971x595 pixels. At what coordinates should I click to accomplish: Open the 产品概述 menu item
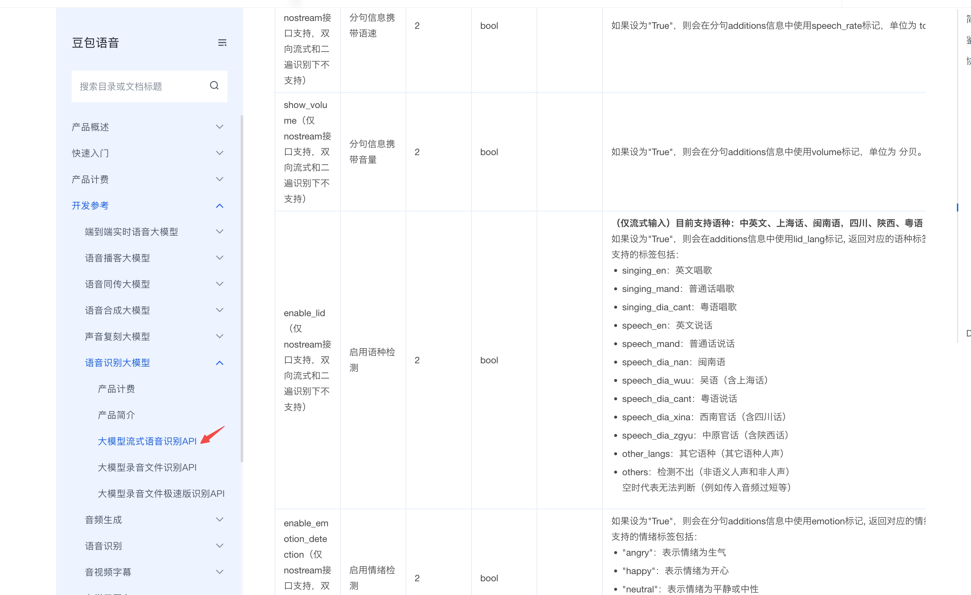coord(90,127)
